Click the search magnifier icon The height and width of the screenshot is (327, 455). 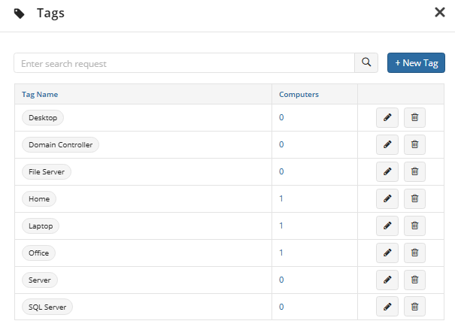[366, 63]
